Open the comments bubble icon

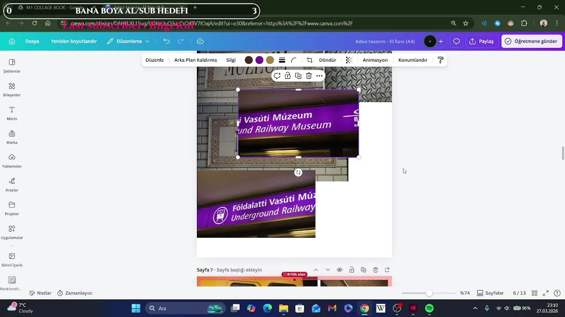(456, 41)
